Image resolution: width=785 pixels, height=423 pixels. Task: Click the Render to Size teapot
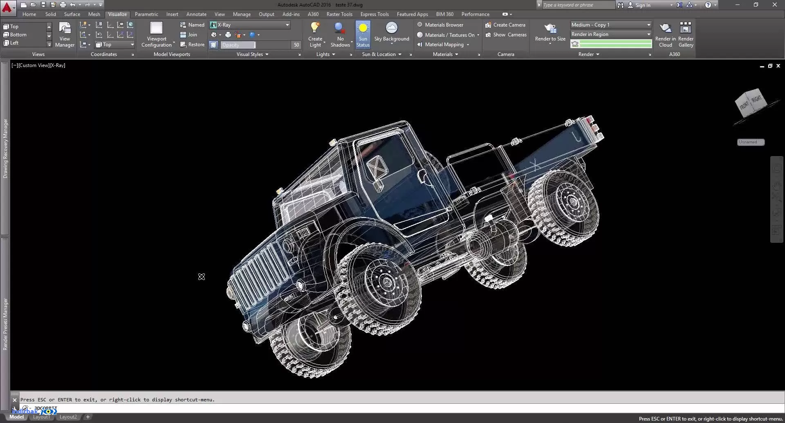550,28
